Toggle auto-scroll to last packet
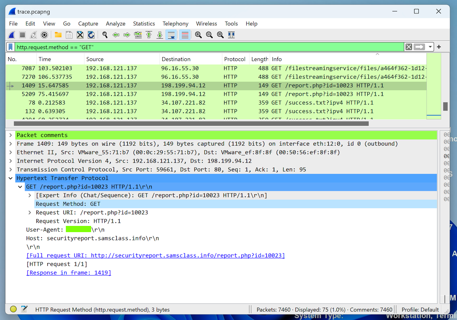 click(x=171, y=35)
